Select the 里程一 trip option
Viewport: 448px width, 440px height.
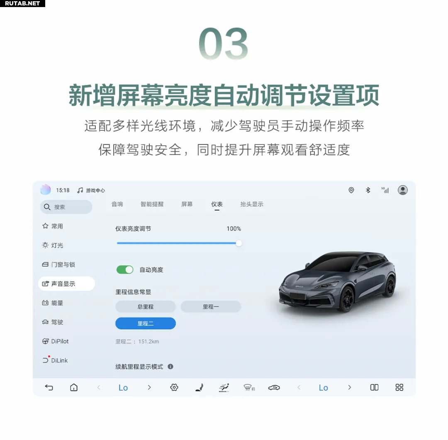pyautogui.click(x=211, y=306)
